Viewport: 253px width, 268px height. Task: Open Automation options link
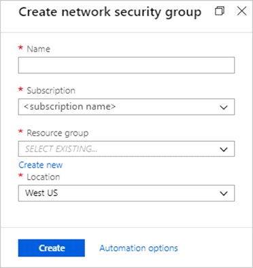coord(139,248)
